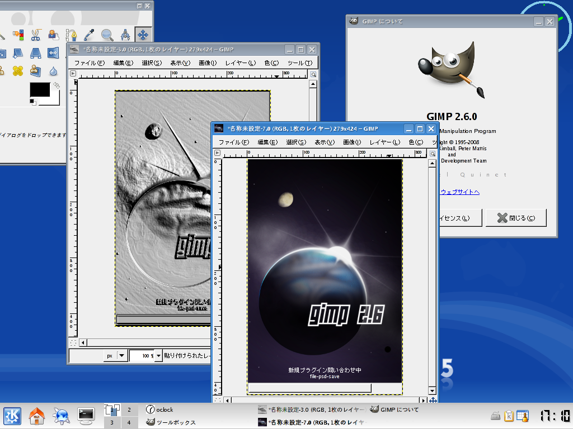The height and width of the screenshot is (429, 573).
Task: Switch to virtual desktop 4
Action: (129, 422)
